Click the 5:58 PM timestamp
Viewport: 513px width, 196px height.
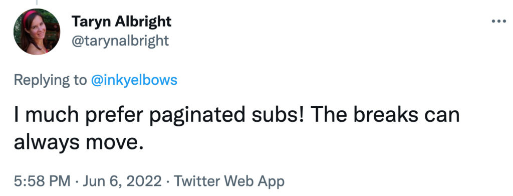pos(42,181)
